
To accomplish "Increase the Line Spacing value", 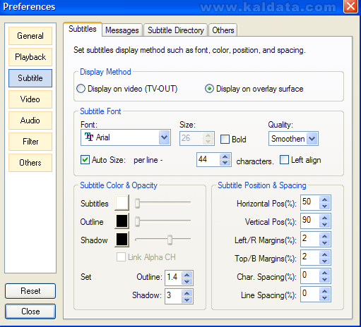I will [325, 291].
